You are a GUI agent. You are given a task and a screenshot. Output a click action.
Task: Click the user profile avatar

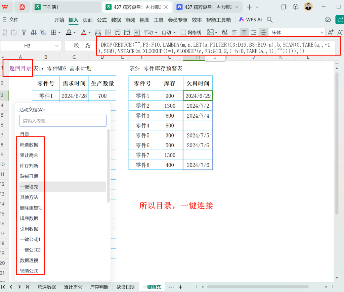click(x=308, y=7)
